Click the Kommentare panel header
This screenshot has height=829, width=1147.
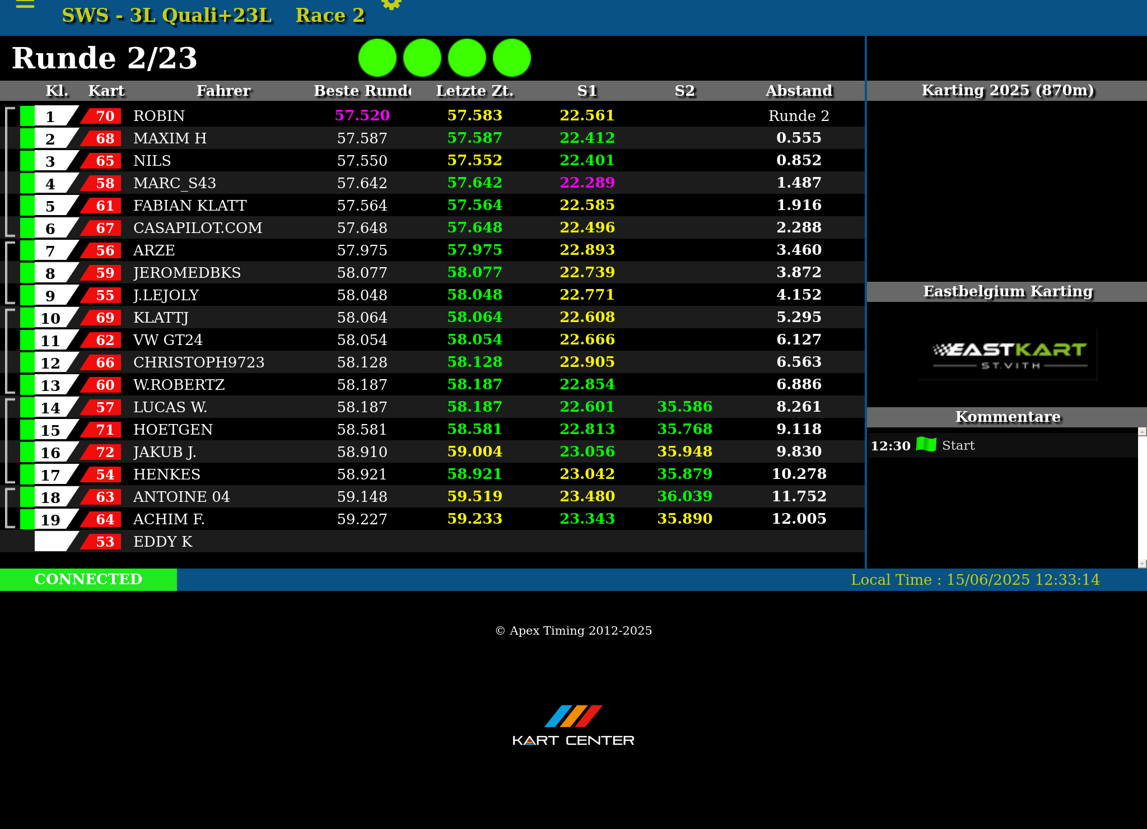1007,417
